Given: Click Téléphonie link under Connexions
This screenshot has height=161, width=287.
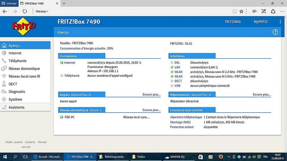Looking at the screenshot, I should [72, 75].
